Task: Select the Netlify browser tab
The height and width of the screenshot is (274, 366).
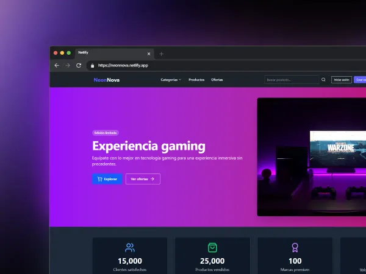Action: (115, 54)
